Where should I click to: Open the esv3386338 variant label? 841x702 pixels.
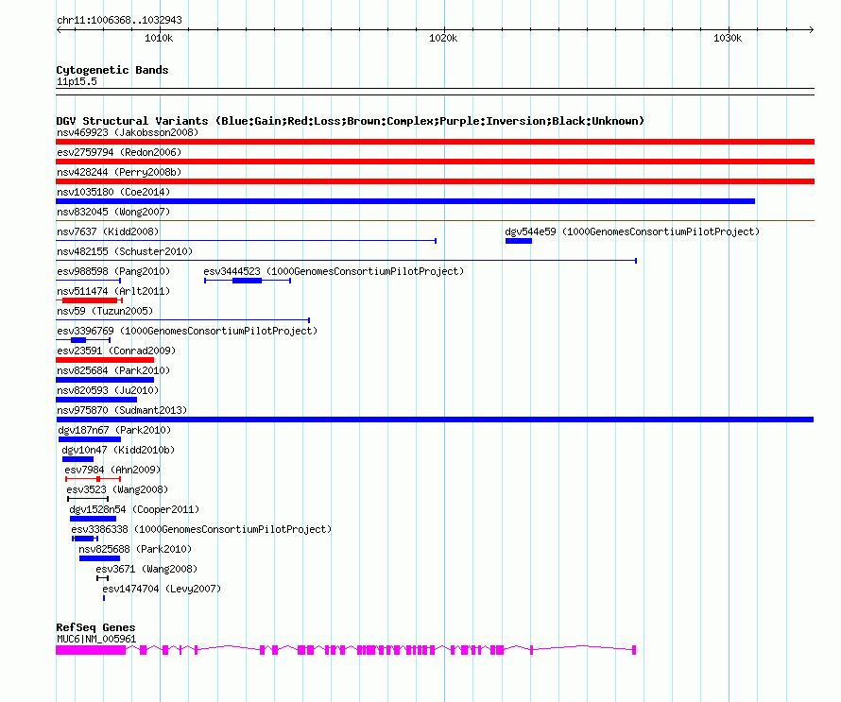click(x=201, y=529)
